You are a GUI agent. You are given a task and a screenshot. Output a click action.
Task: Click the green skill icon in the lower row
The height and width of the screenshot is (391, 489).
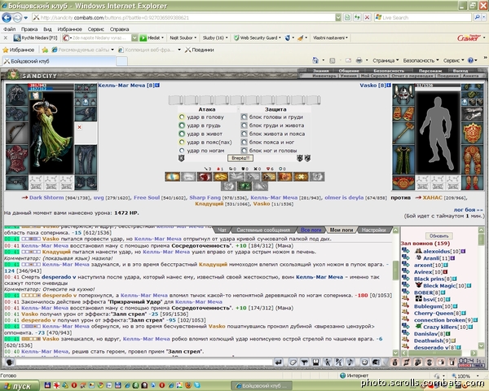(244, 187)
